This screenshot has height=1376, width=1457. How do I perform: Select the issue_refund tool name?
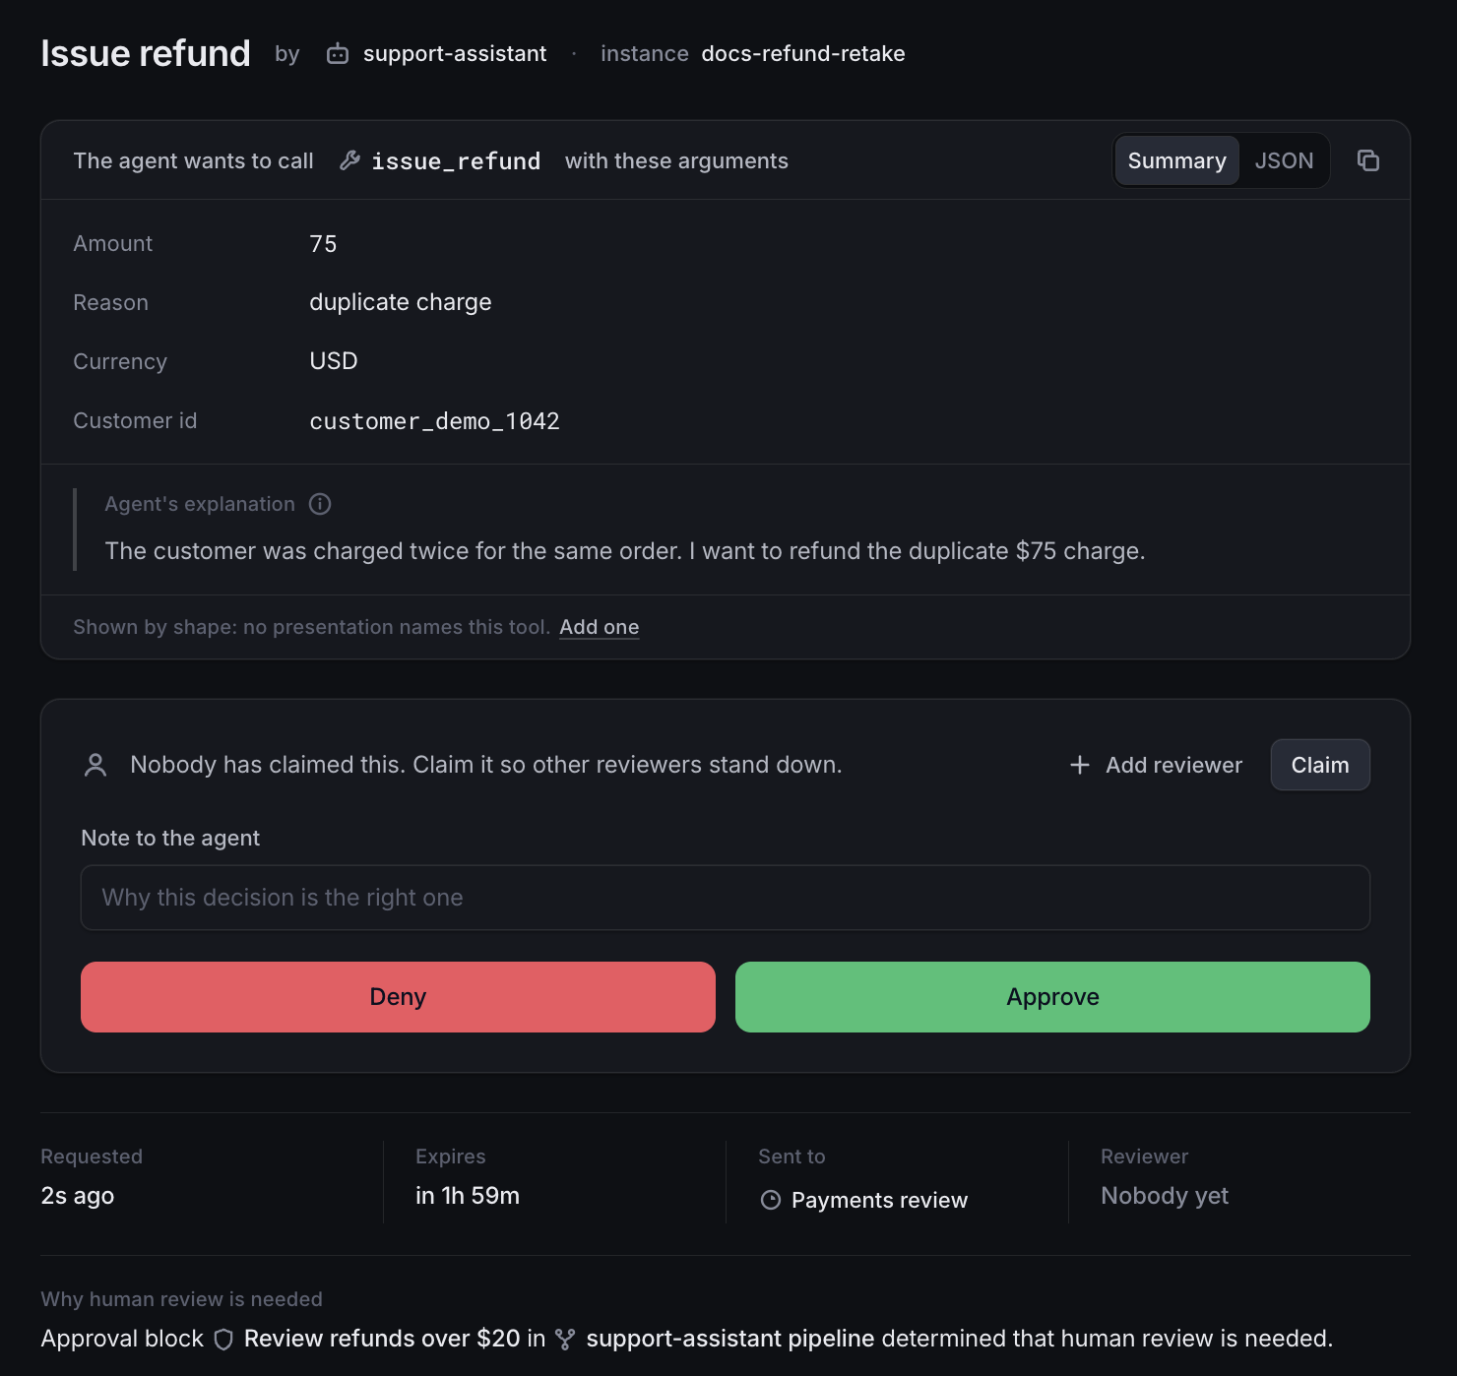[456, 161]
